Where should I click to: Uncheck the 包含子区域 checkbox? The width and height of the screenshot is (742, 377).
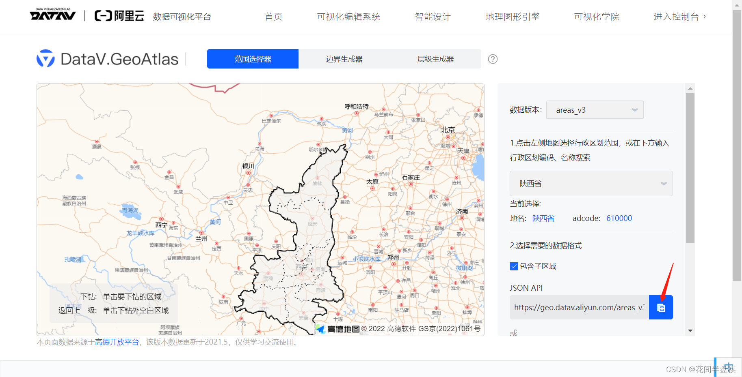click(x=514, y=266)
